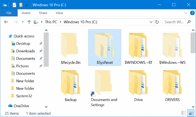This screenshot has height=117, width=196.
Task: Select the Drive folder icon
Action: coord(138,83)
